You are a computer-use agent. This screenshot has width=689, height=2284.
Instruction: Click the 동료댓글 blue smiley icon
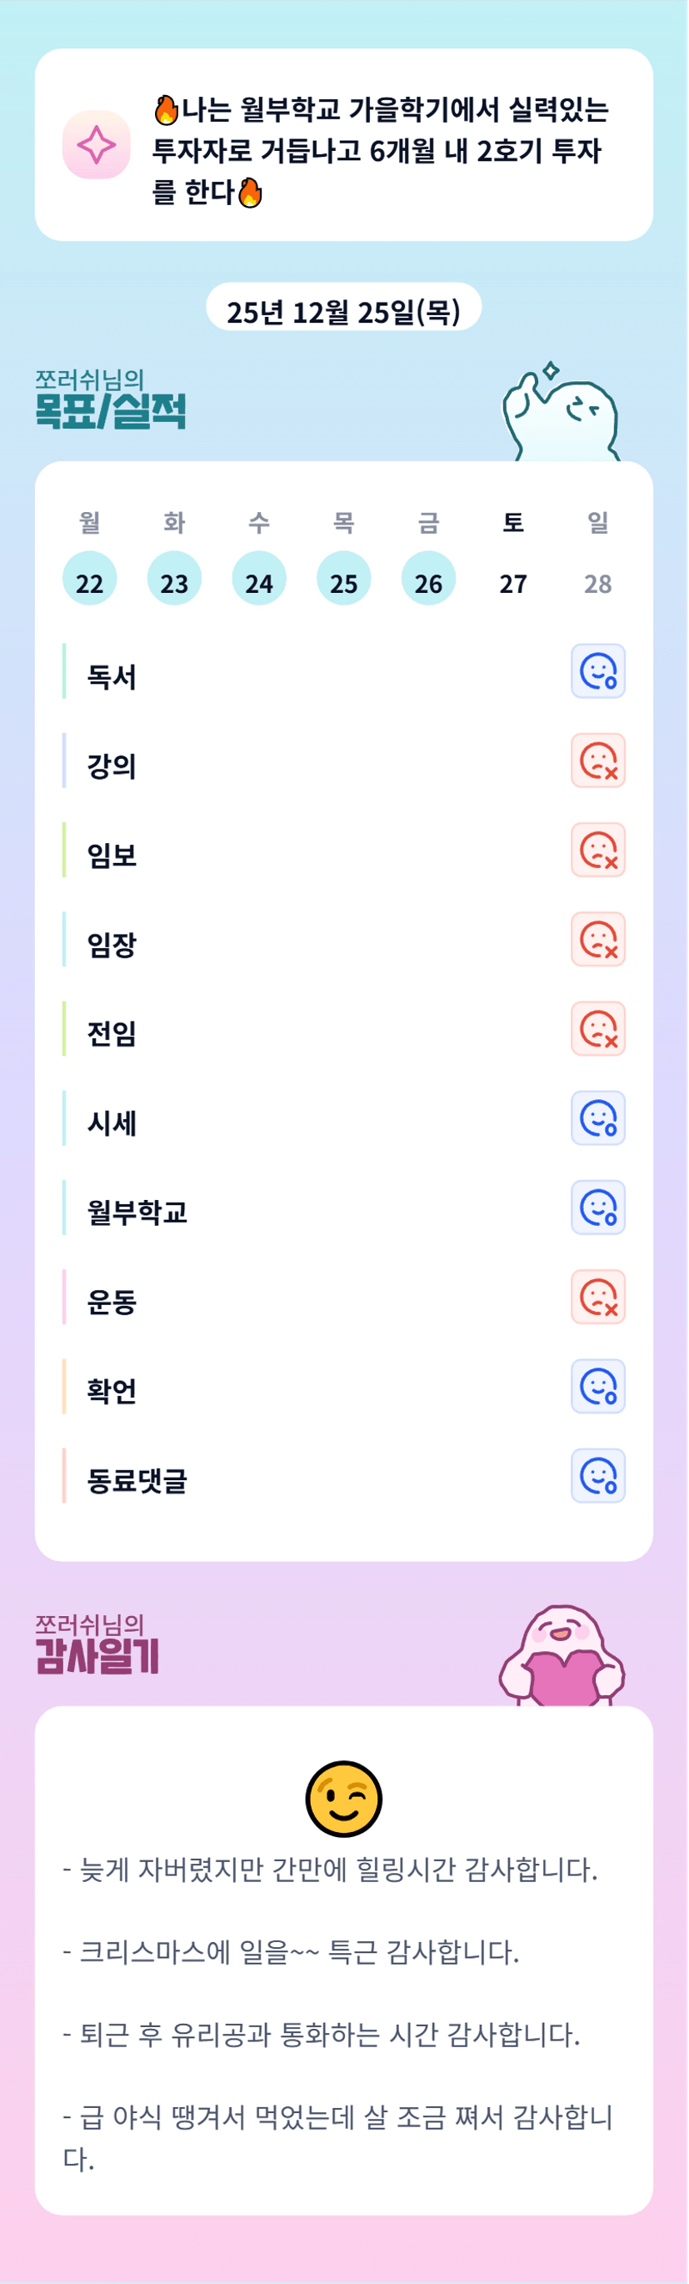coord(598,1476)
